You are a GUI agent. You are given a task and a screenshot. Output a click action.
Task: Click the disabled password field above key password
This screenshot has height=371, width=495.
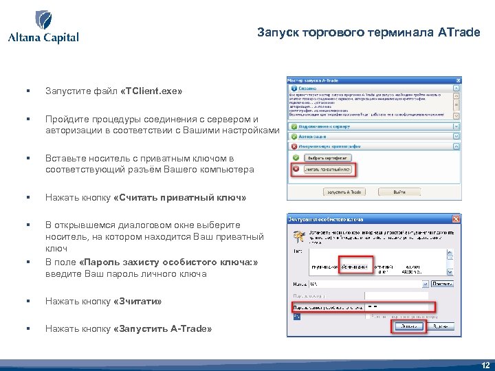[397, 295]
